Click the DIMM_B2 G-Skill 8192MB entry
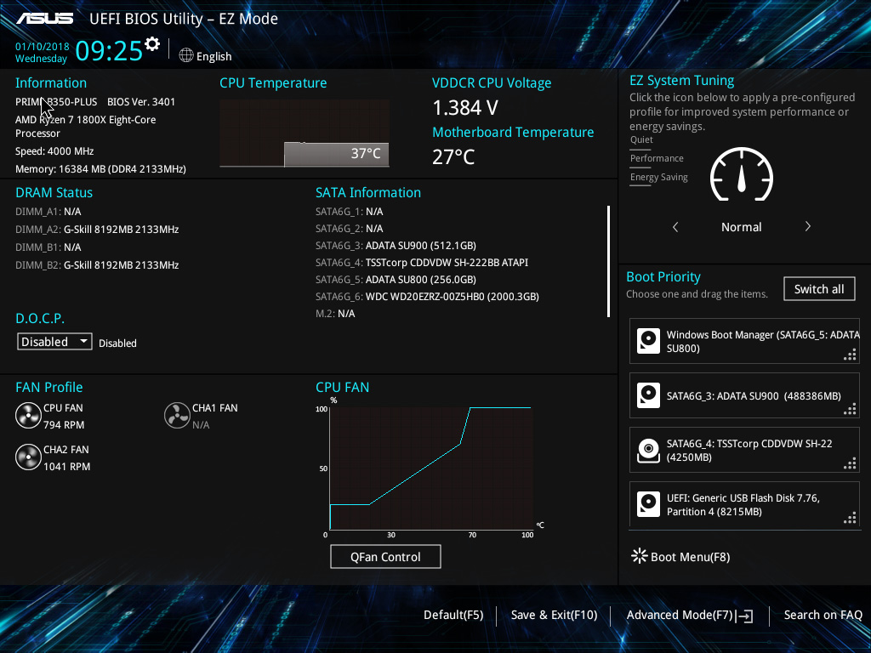 pyautogui.click(x=97, y=265)
